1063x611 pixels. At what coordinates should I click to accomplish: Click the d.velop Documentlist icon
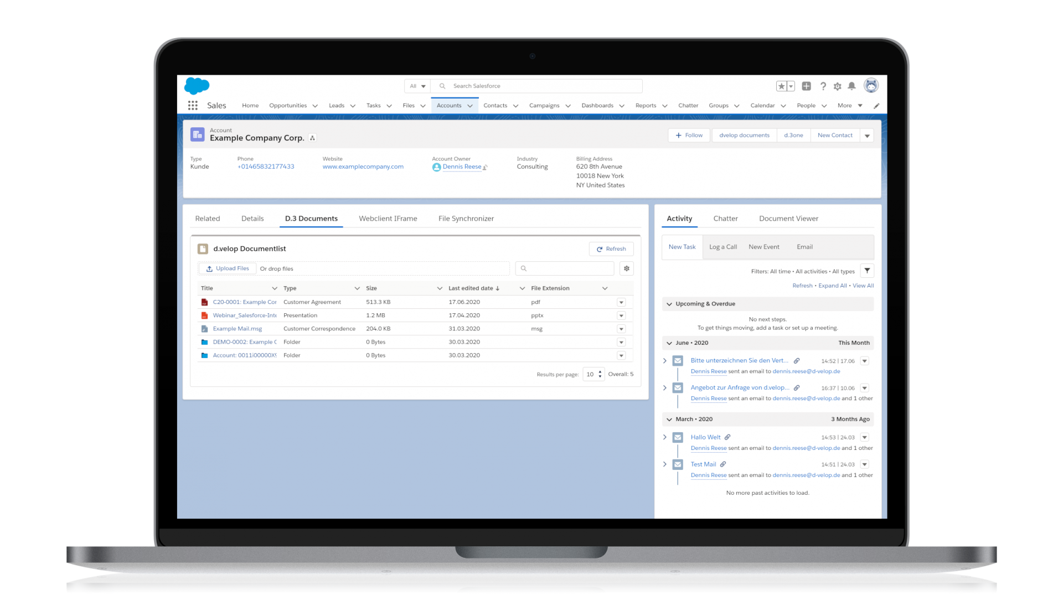(203, 249)
